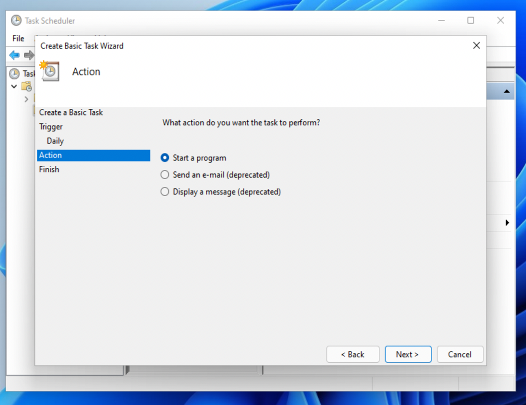Select the Task Scheduler root clock icon in tree
The image size is (526, 405).
point(14,74)
